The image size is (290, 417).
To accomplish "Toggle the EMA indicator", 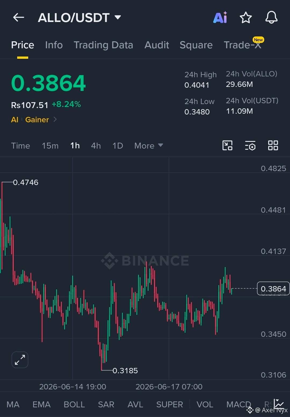I will [x=42, y=404].
